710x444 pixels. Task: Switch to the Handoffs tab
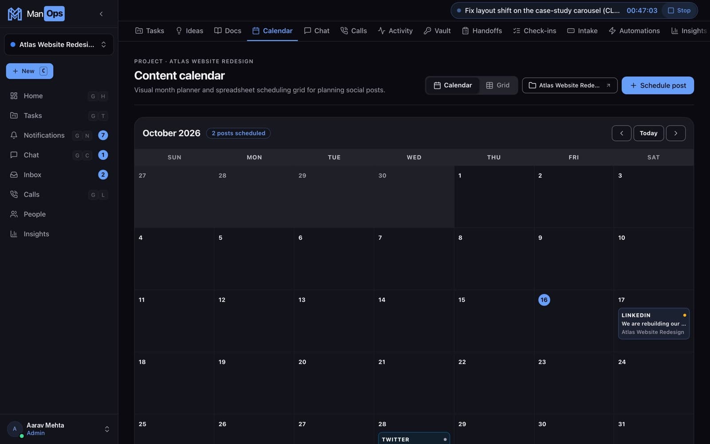pos(482,31)
